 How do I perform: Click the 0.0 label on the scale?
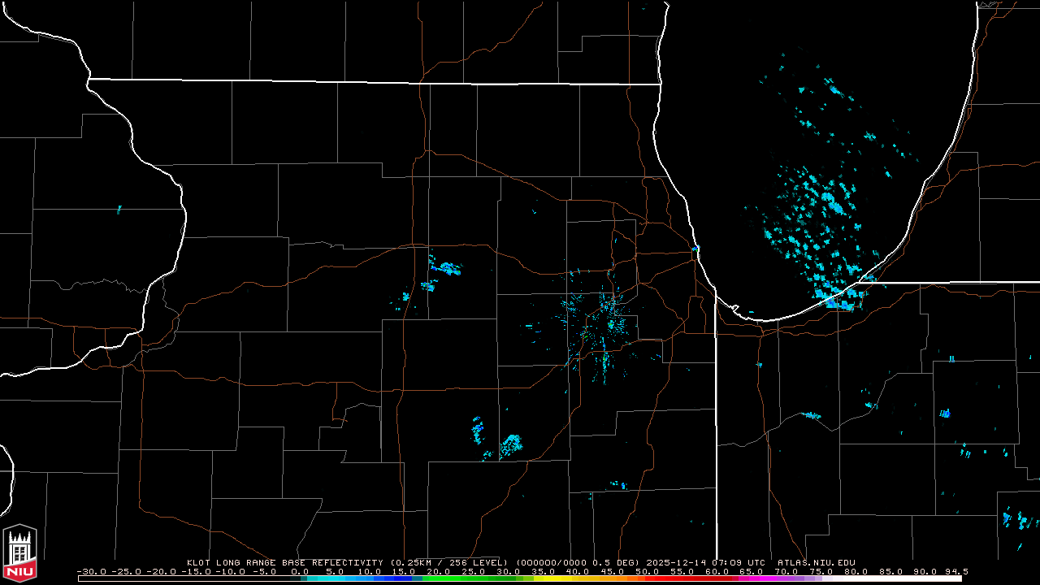coord(299,571)
